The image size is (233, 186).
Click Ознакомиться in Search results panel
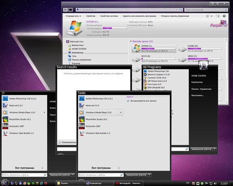67,142
